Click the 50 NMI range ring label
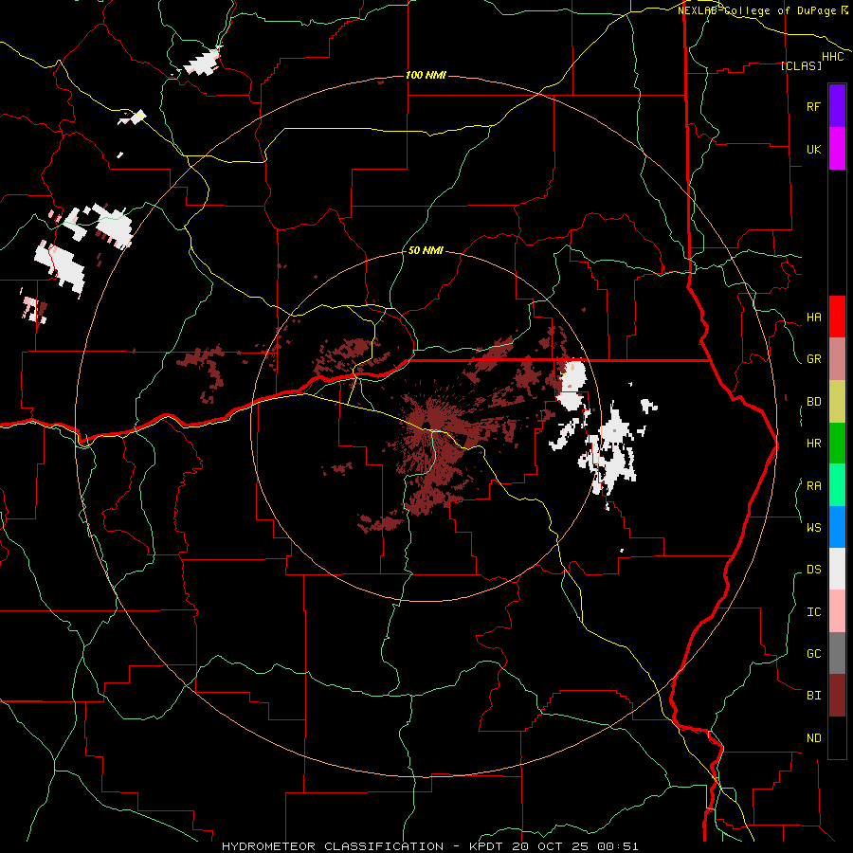 [426, 250]
